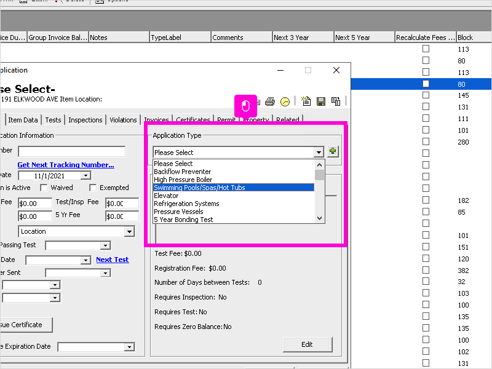Click the Next Test link
Viewport: 492px width, 369px height.
click(x=113, y=260)
